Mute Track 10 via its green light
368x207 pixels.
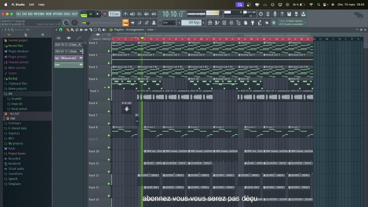click(x=109, y=160)
